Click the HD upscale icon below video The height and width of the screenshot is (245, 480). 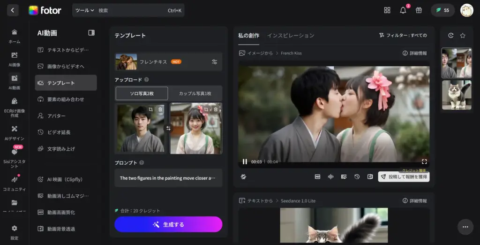pos(317,176)
